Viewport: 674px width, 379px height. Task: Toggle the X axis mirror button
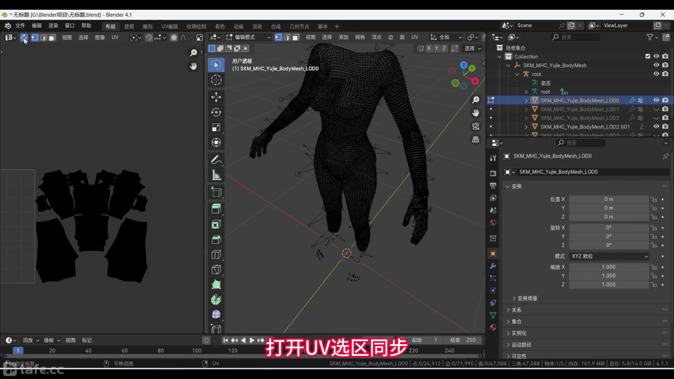pyautogui.click(x=429, y=48)
